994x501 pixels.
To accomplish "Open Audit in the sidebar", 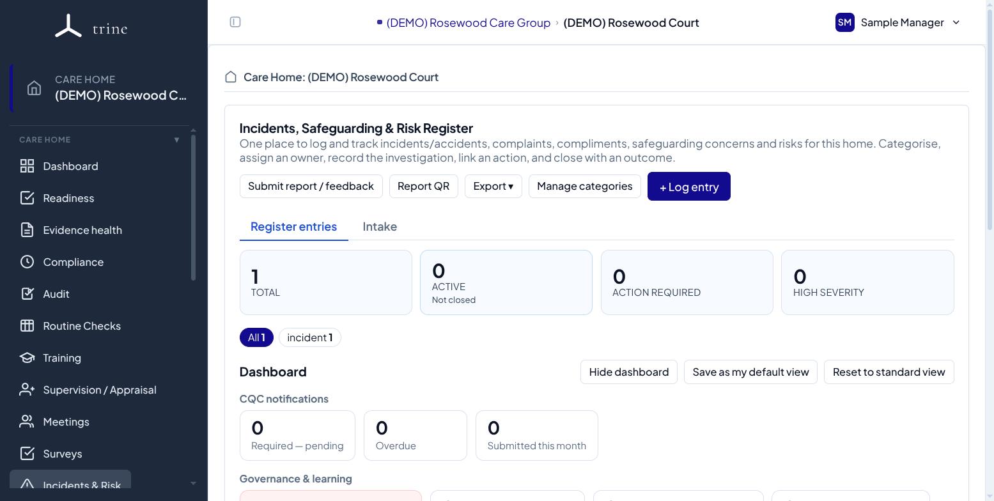I will (56, 294).
